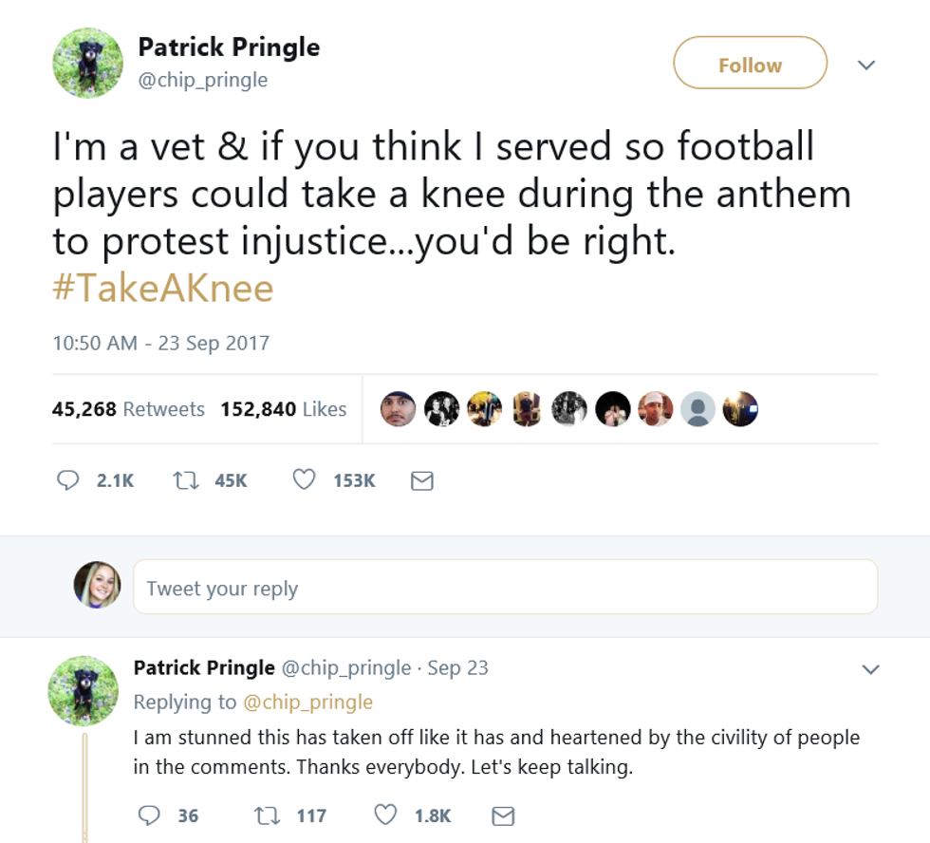Reply to the follow-up tweet with 36 replies
The image size is (930, 843).
[149, 815]
